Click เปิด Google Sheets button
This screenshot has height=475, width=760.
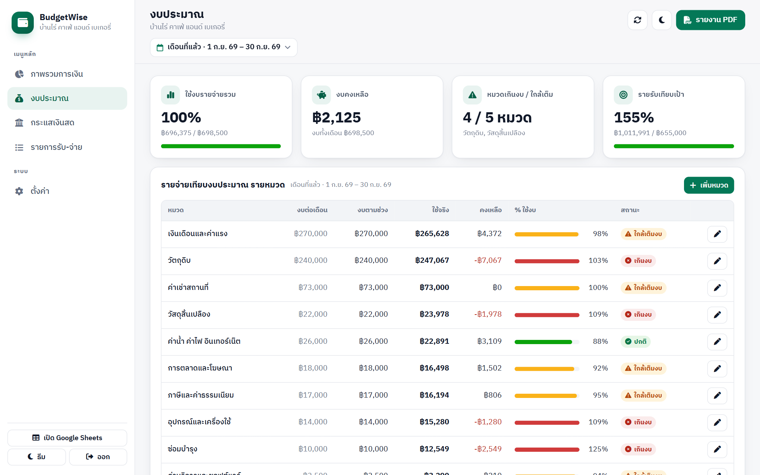pos(67,438)
